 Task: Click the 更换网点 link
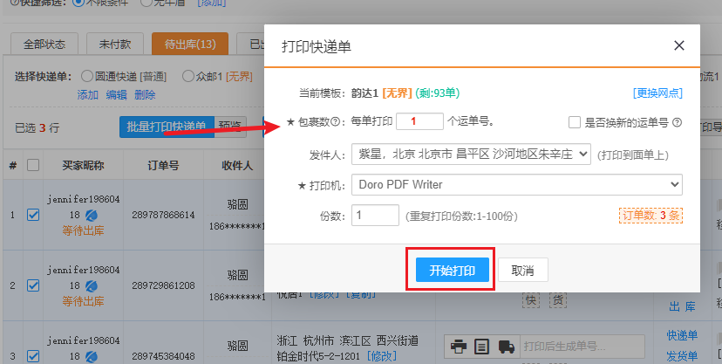[657, 93]
